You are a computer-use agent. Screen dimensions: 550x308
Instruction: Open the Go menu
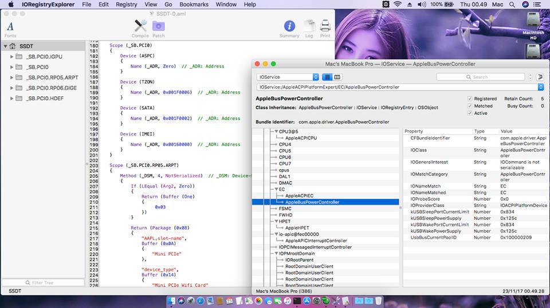[x=168, y=4]
